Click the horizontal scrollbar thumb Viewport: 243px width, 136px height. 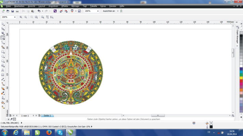click(x=158, y=116)
